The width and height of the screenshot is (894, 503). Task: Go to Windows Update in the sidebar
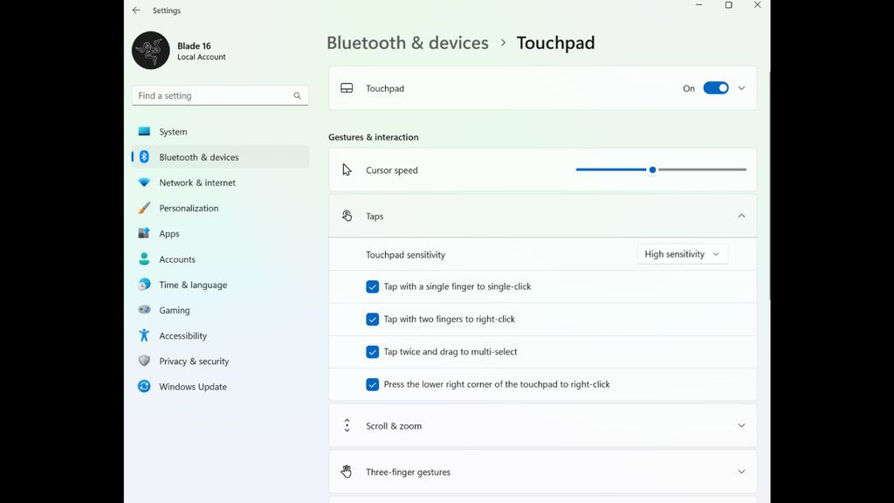point(144,386)
